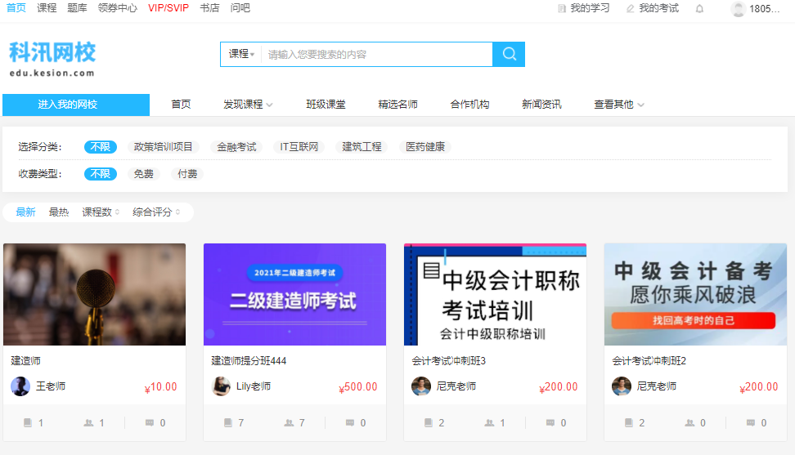Image resolution: width=795 pixels, height=455 pixels.
Task: Open notifications bell icon
Action: click(x=699, y=9)
